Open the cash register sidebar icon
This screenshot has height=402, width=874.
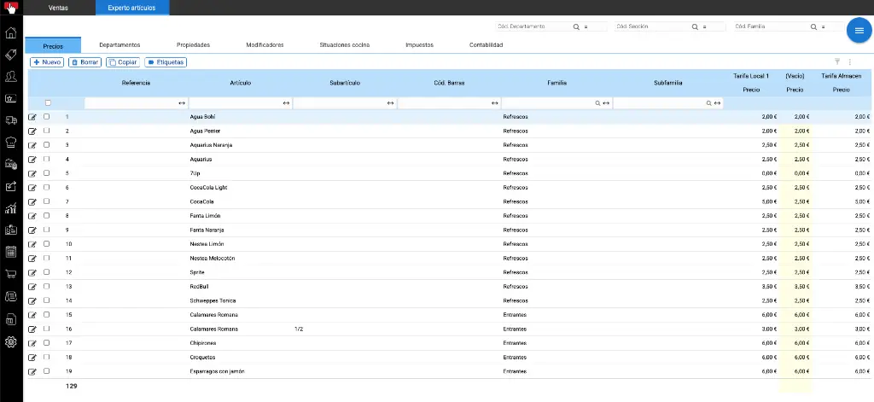click(x=10, y=164)
